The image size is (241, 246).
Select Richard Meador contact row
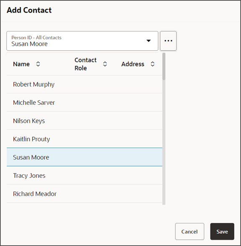[85, 194]
